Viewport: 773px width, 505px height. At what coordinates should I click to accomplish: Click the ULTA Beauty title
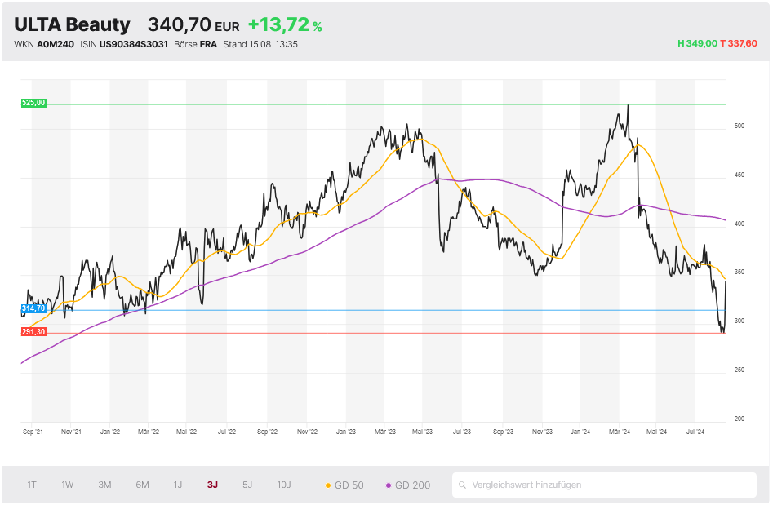pyautogui.click(x=72, y=24)
